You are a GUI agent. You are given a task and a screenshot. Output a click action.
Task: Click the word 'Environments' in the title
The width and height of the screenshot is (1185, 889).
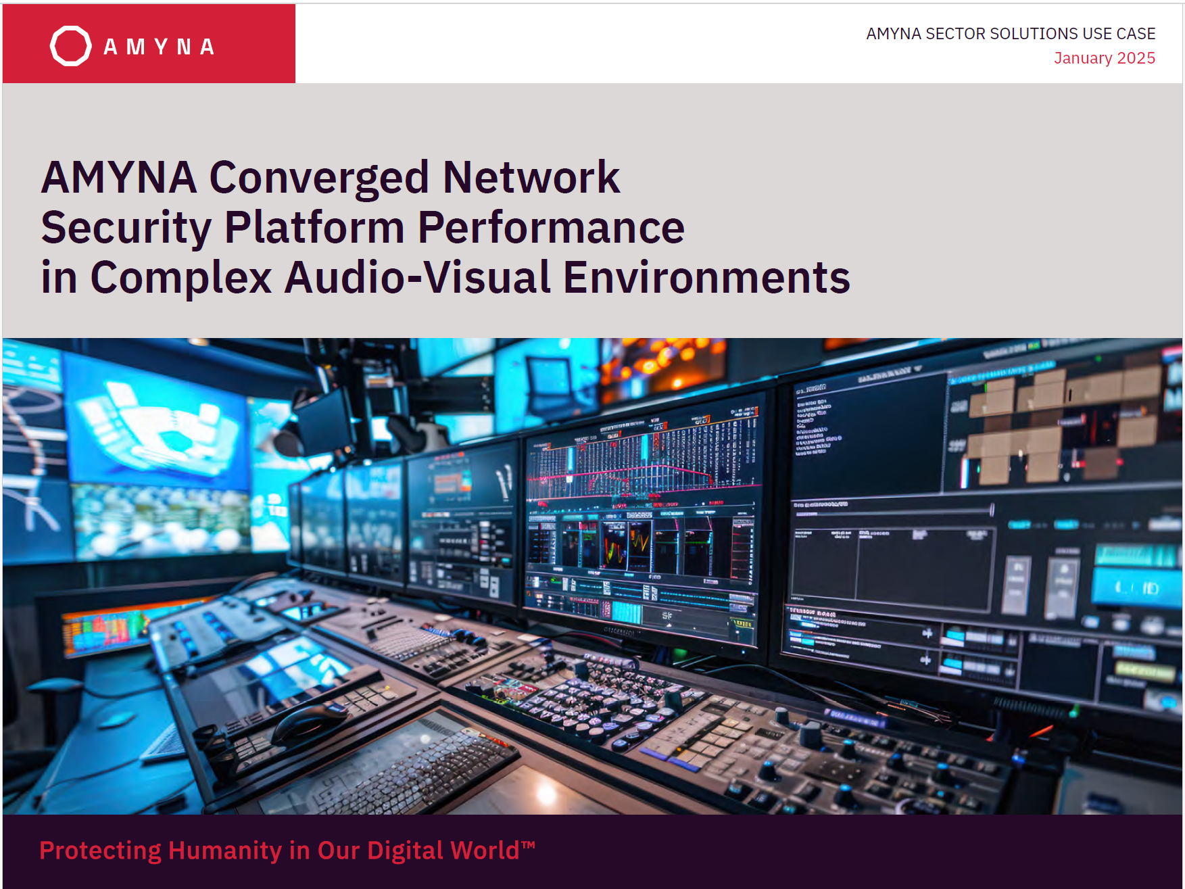pos(706,277)
